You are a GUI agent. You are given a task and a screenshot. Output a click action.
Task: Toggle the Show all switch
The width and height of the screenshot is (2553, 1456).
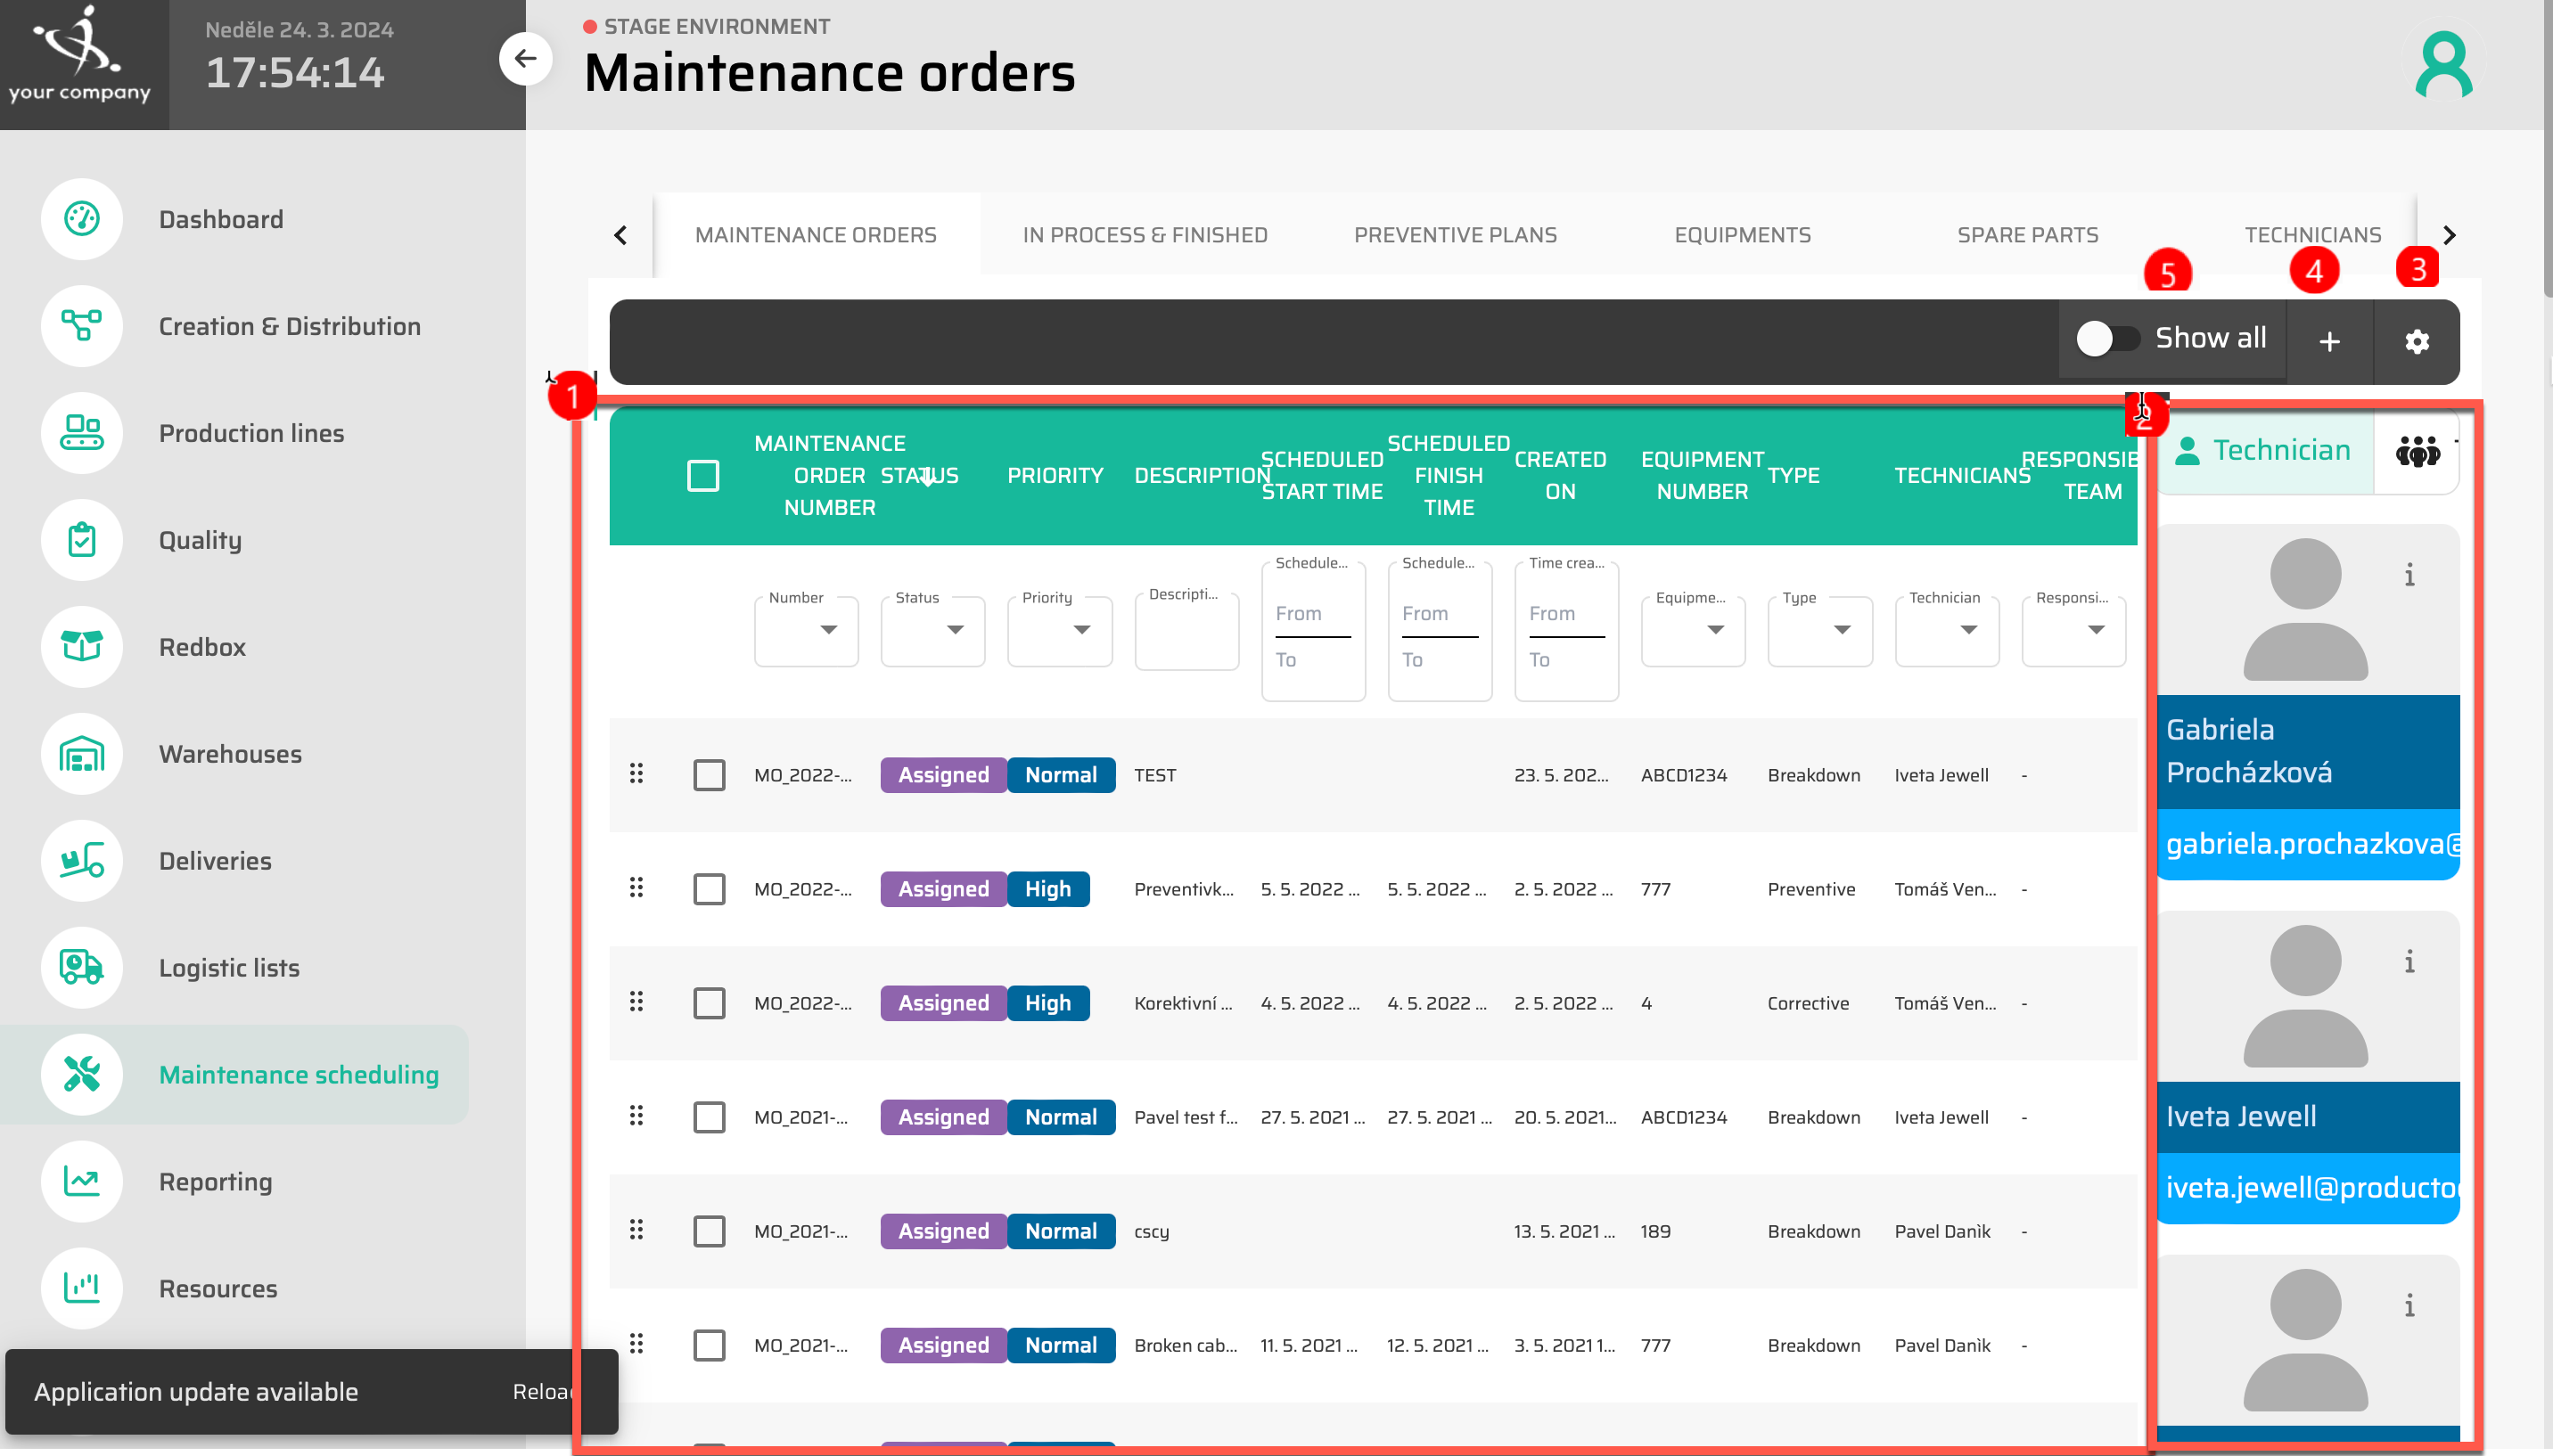pos(2108,339)
